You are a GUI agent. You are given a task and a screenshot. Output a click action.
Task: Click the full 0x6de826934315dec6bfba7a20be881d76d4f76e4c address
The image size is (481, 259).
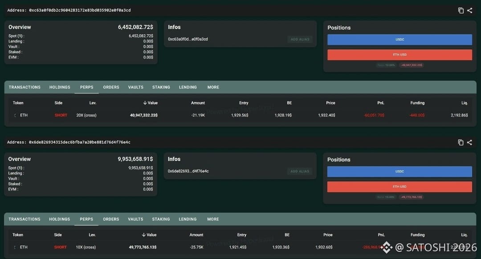pyautogui.click(x=79, y=142)
